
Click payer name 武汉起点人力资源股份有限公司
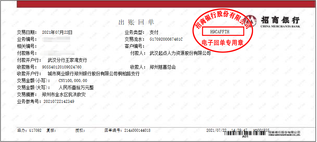(180, 53)
